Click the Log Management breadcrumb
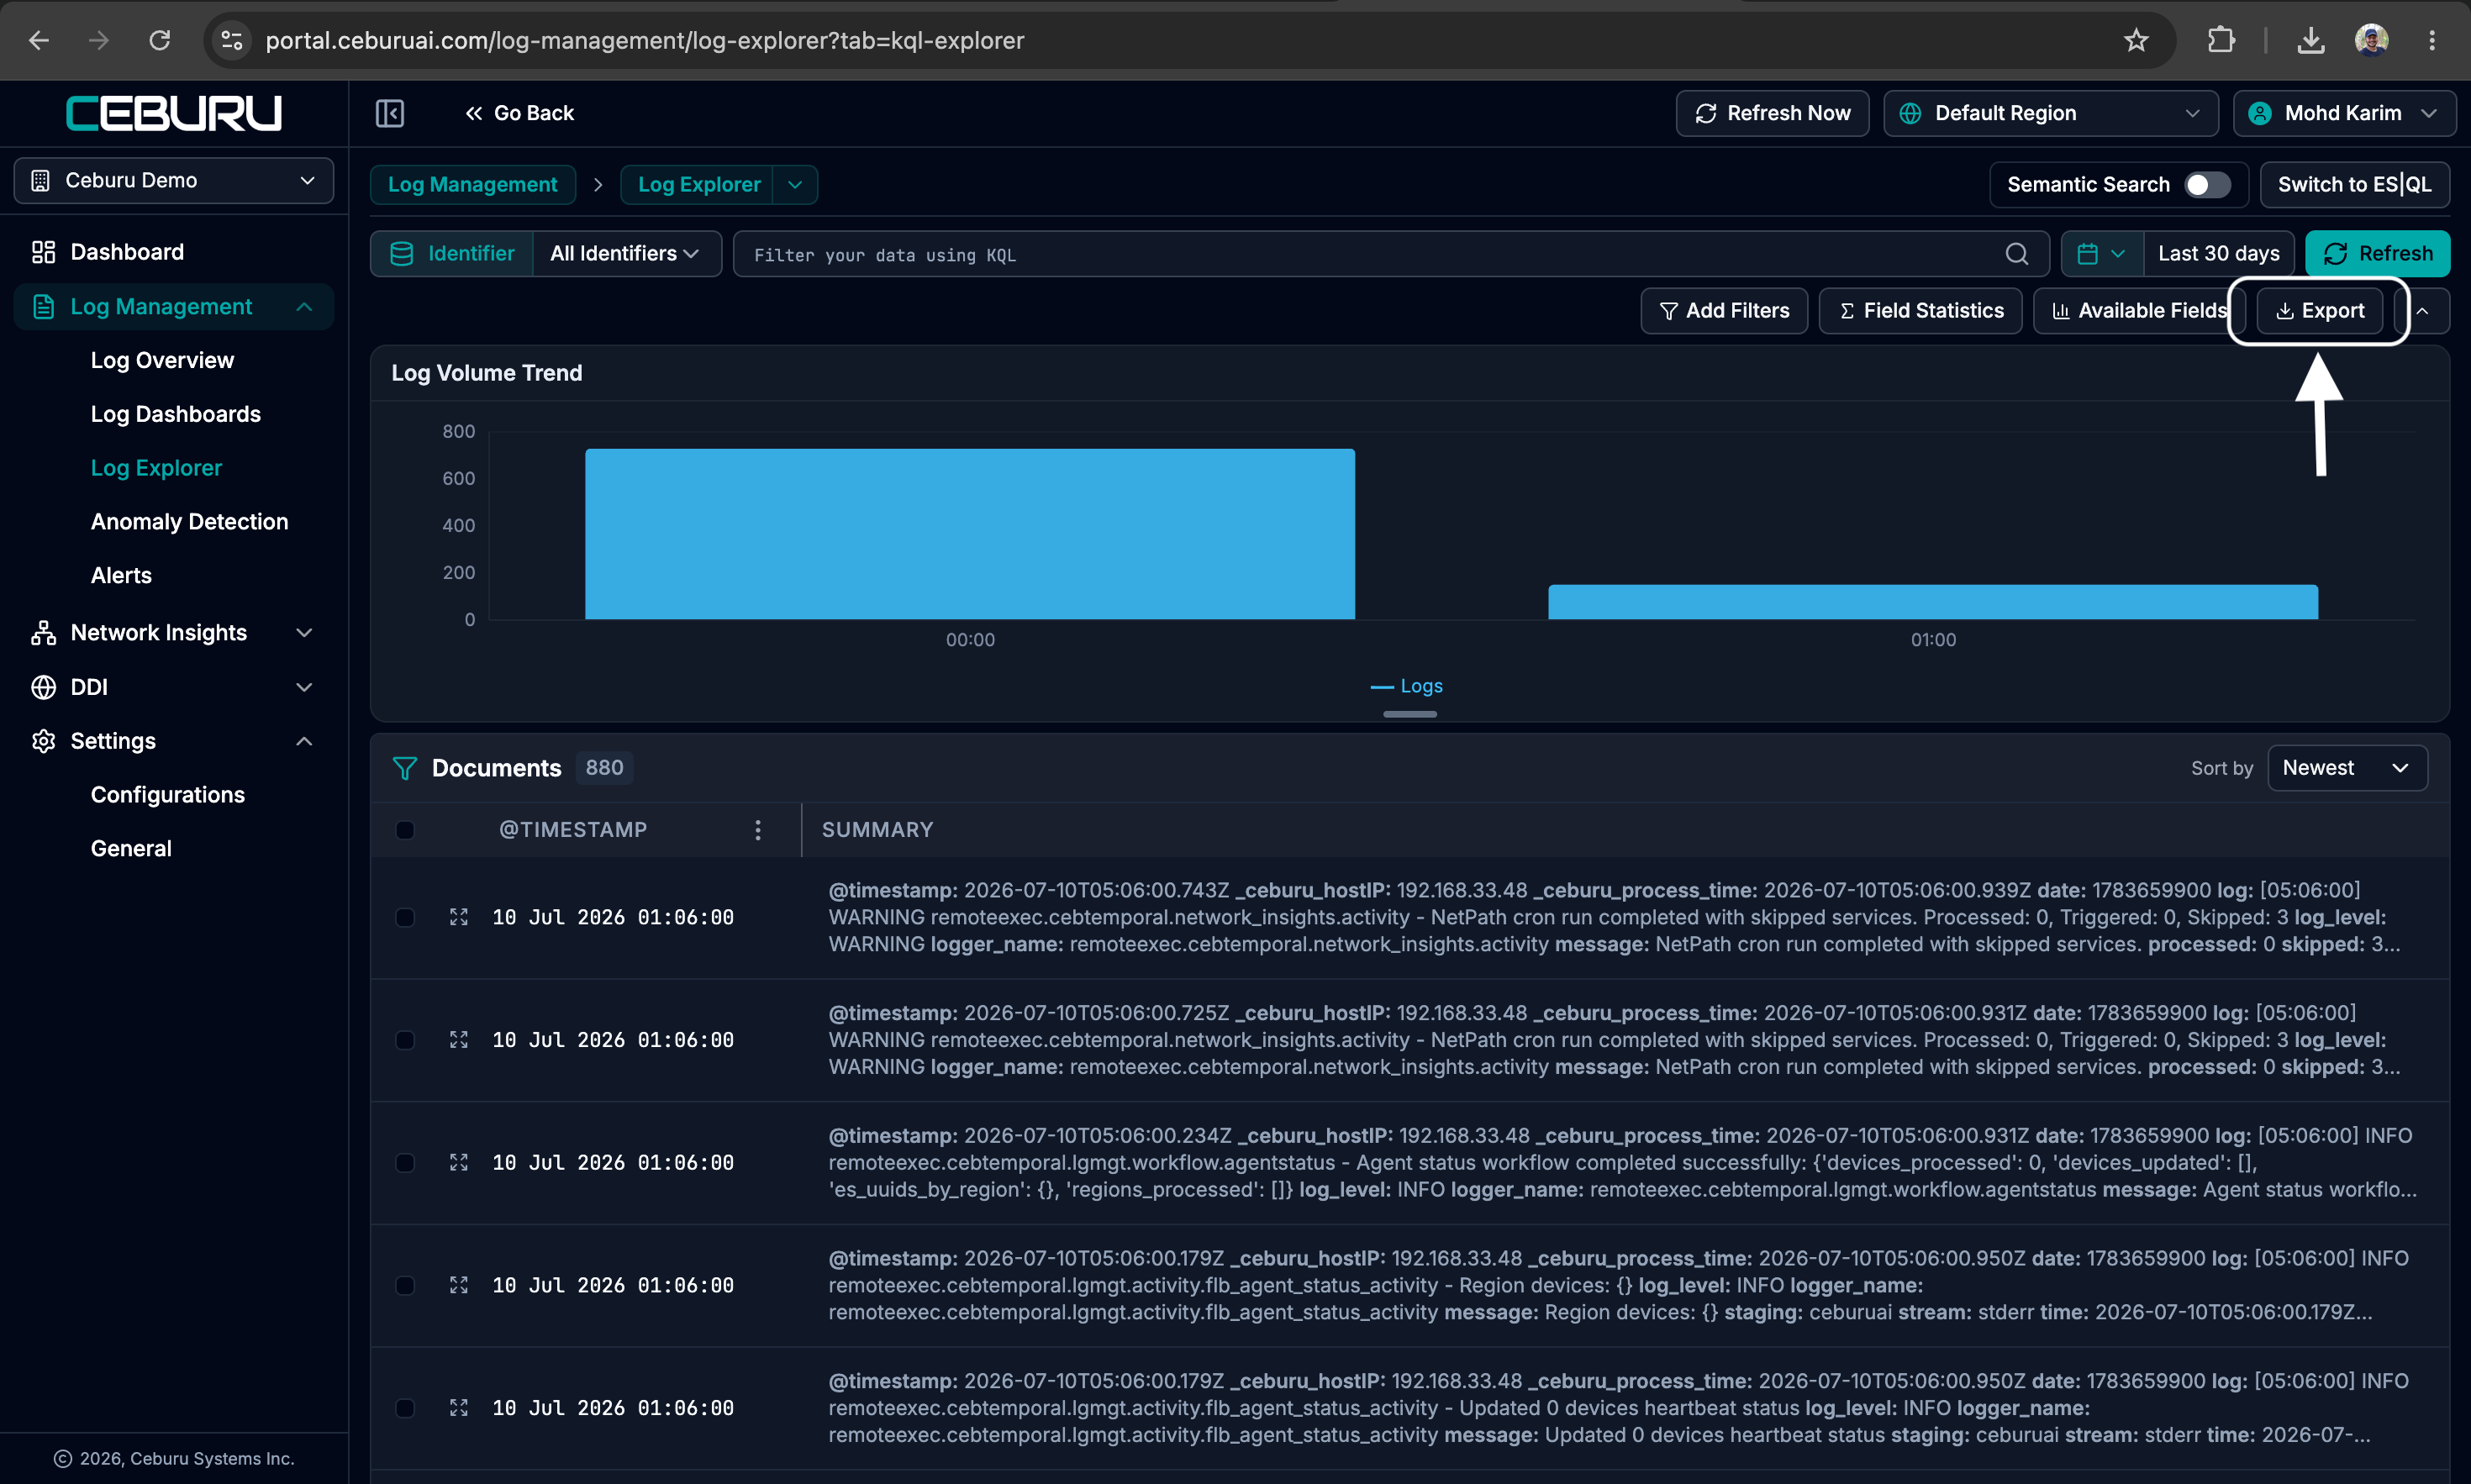 [472, 185]
